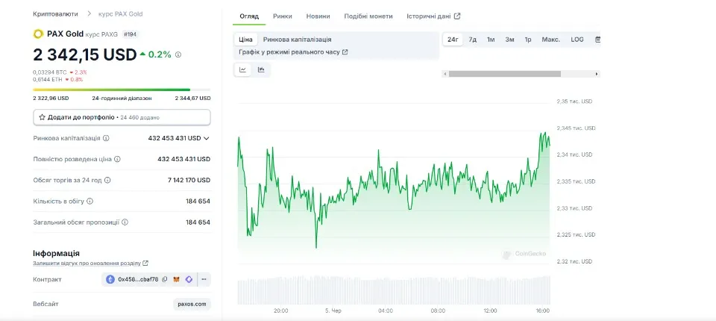Toggle the LOG scale option
The image size is (716, 321).
pos(577,40)
